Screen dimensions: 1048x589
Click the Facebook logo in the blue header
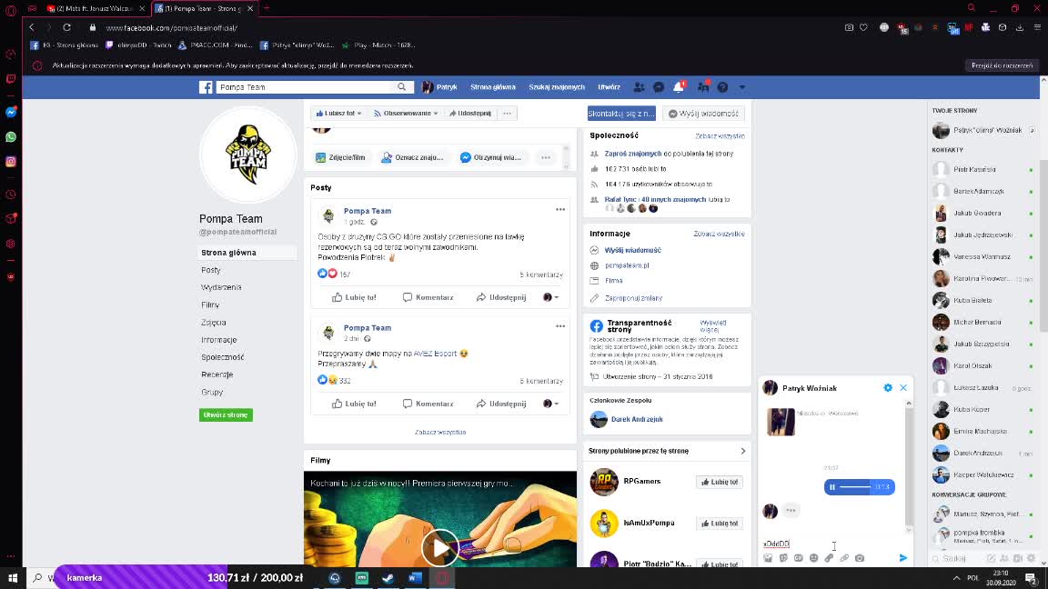pyautogui.click(x=206, y=87)
